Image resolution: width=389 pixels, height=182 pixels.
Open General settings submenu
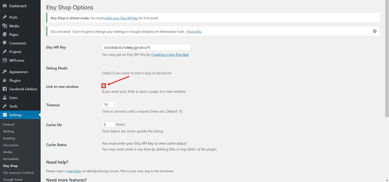click(x=9, y=125)
